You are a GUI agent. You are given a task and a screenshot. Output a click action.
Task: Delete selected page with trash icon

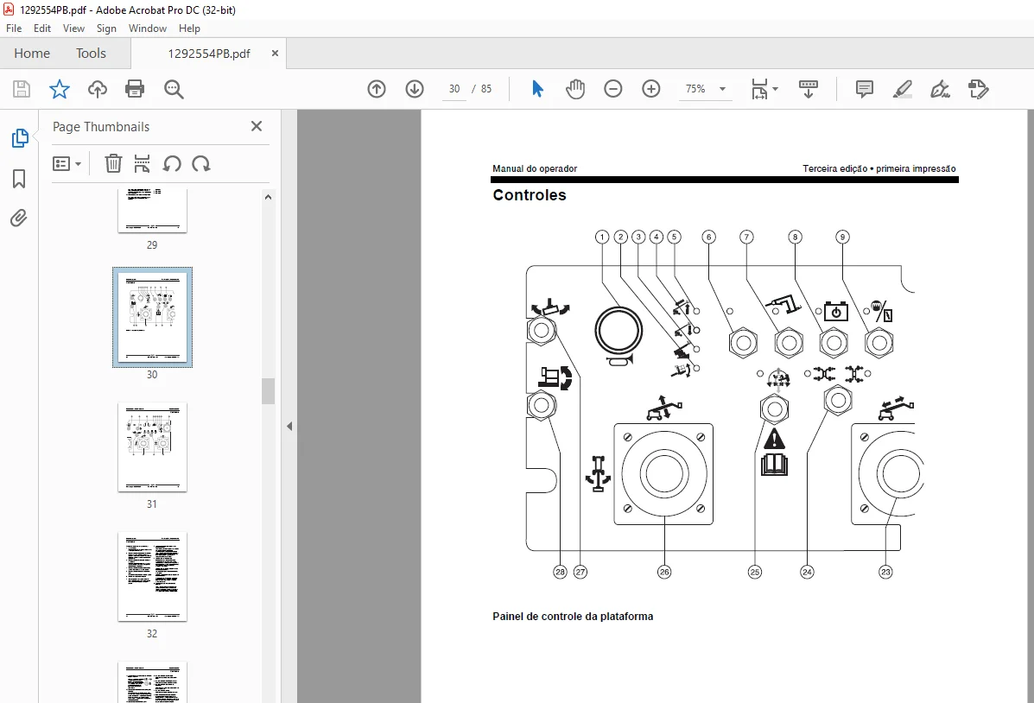pos(113,163)
